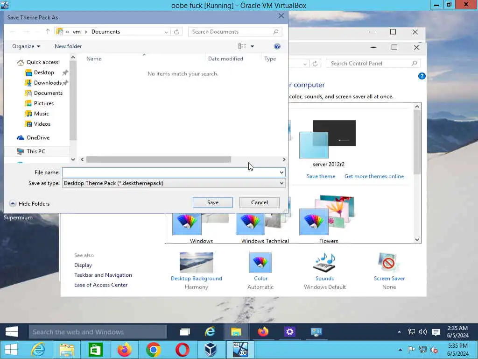Expand the File name history dropdown
Viewport: 478px width, 359px height.
coord(281,172)
